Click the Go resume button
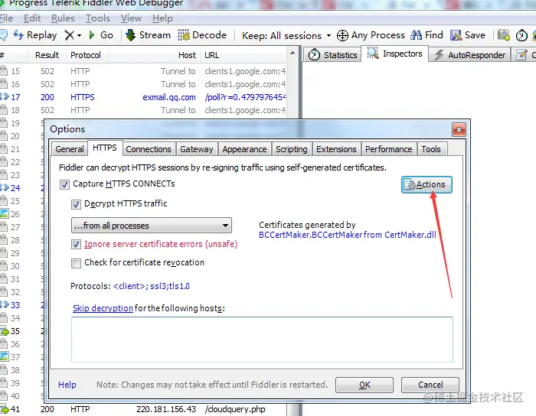The width and height of the screenshot is (536, 416). pos(101,35)
